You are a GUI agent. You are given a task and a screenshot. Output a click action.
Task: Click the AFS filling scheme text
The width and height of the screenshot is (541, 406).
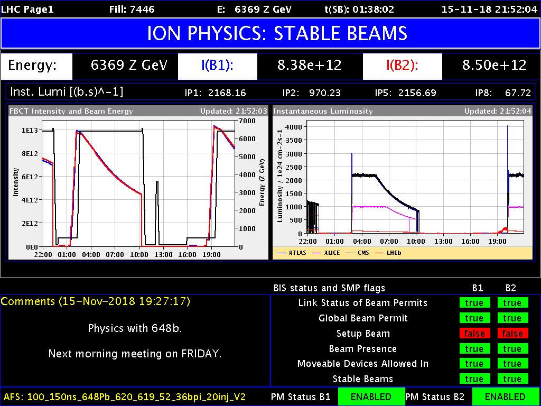(125, 396)
